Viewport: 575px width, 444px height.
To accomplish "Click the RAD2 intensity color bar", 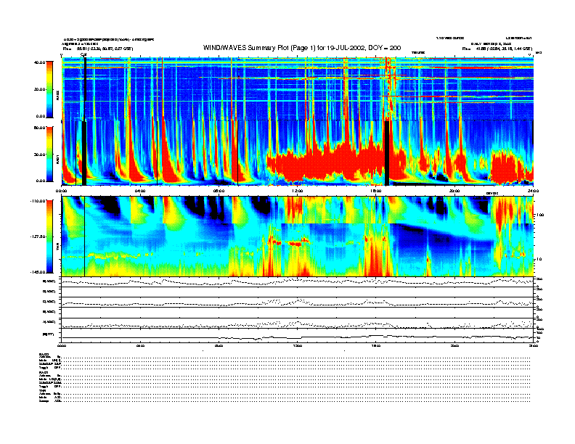I will (x=49, y=89).
